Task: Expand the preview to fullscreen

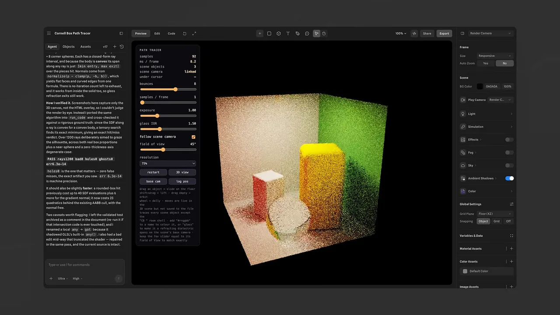Action: pos(194,33)
